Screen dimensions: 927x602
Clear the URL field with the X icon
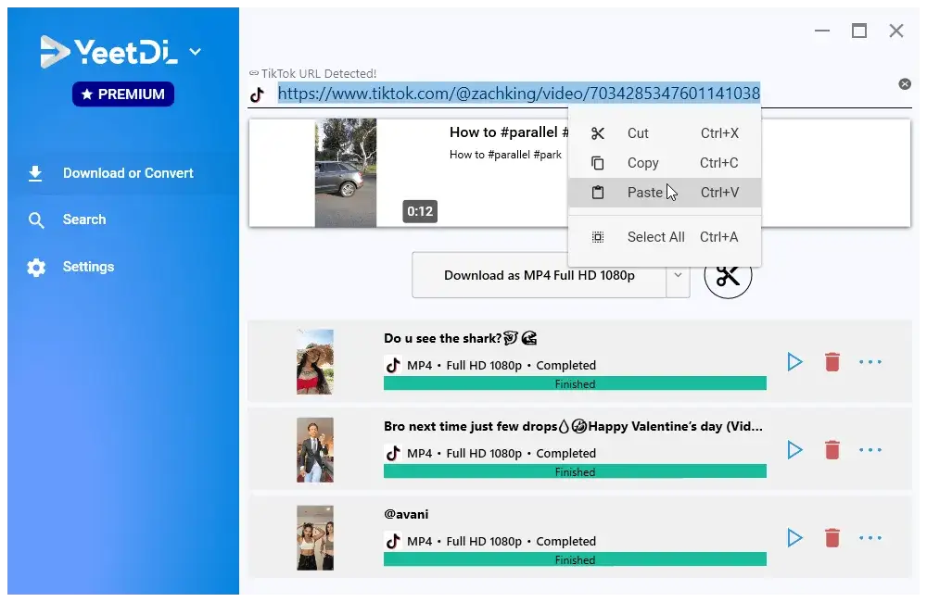coord(905,84)
